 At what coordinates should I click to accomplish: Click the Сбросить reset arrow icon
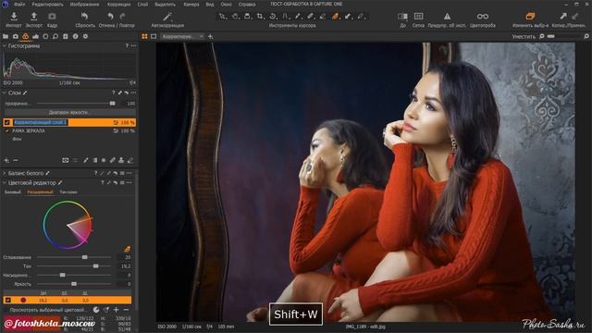point(84,17)
